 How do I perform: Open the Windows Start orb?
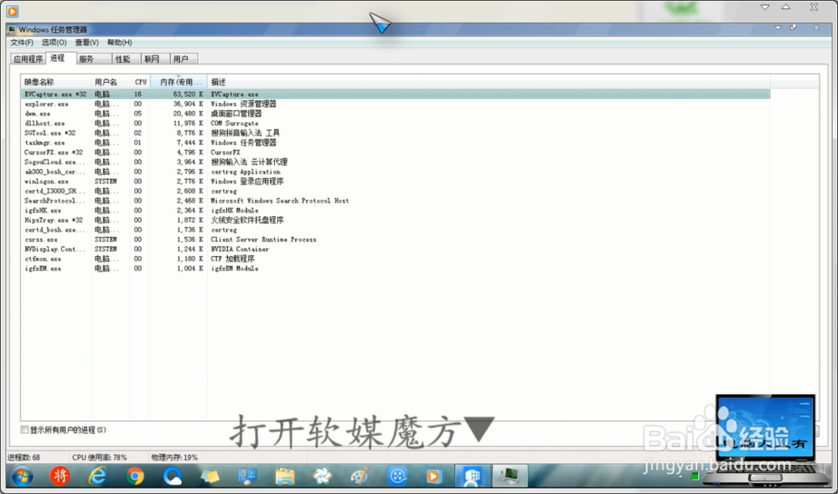coord(22,476)
